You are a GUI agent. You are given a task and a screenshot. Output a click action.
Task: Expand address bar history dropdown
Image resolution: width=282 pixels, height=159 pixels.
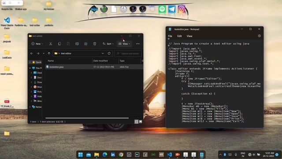(103, 53)
